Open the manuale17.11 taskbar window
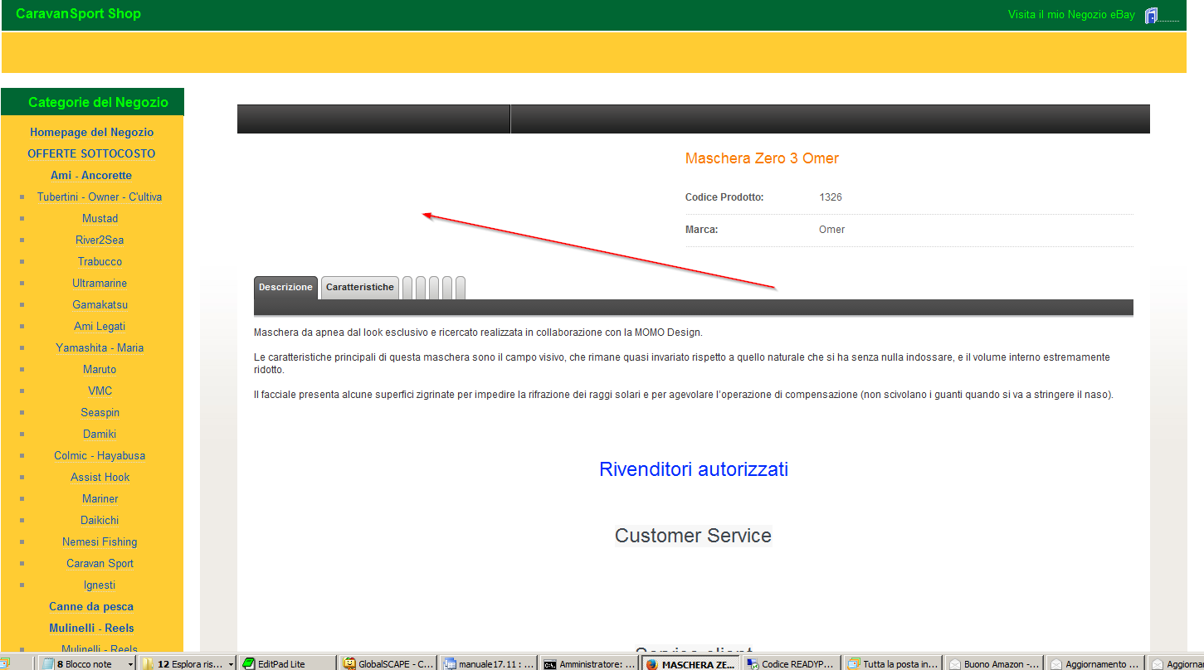The height and width of the screenshot is (670, 1204). 490,663
